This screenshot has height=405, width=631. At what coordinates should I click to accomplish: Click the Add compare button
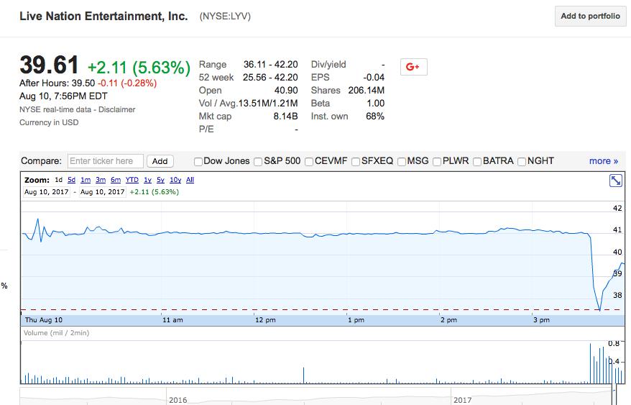(160, 161)
